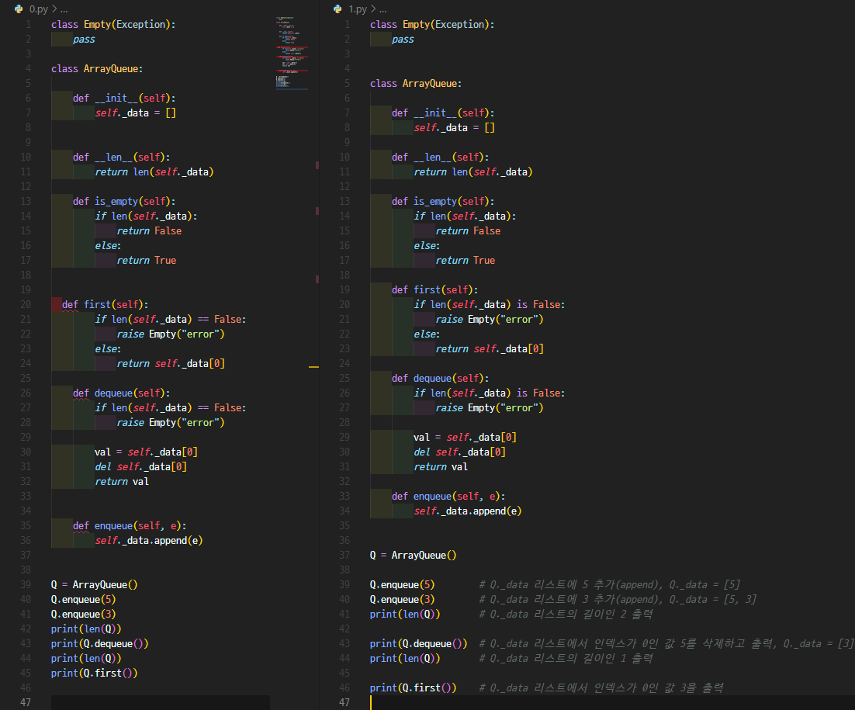Click 'print(Q.first())' in 0.py
The width and height of the screenshot is (855, 710).
95,673
